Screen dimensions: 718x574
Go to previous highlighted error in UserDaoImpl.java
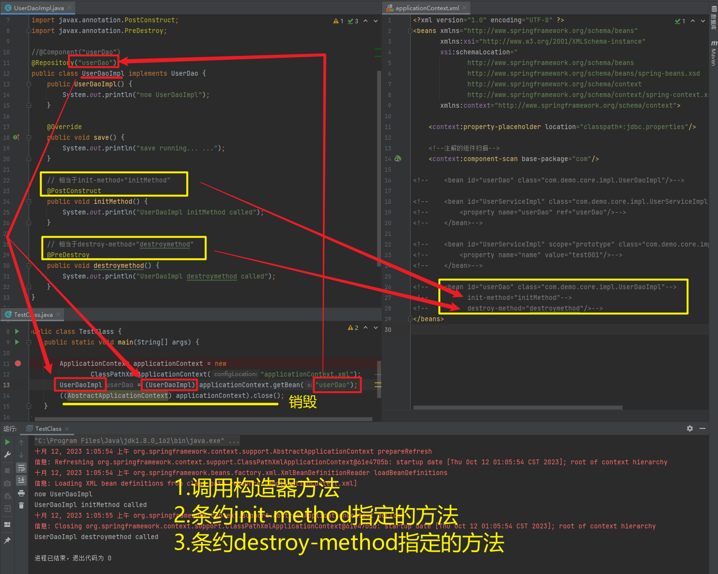pyautogui.click(x=366, y=21)
